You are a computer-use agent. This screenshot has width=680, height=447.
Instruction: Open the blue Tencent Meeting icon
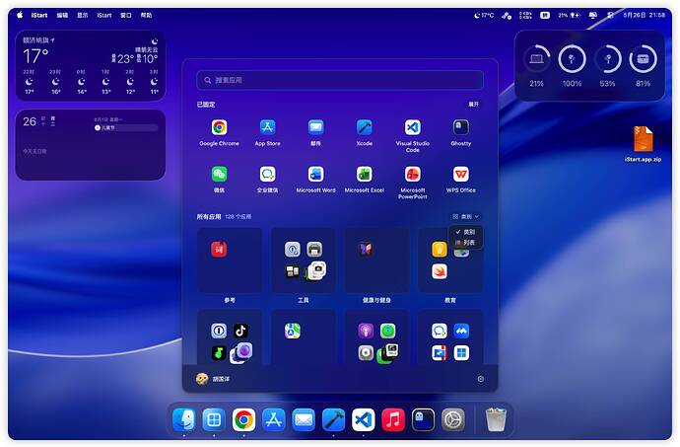tap(461, 331)
